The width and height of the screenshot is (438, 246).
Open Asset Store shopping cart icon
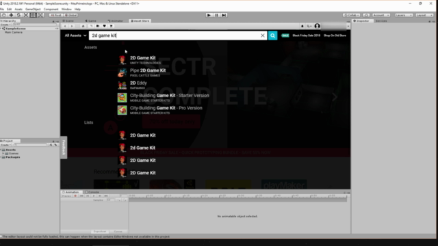[111, 26]
